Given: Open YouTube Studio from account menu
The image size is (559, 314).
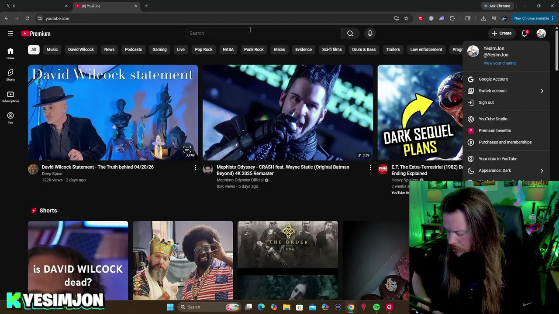Looking at the screenshot, I should (x=506, y=119).
